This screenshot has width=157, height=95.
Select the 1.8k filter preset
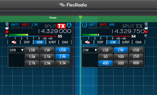pyautogui.click(x=32, y=57)
